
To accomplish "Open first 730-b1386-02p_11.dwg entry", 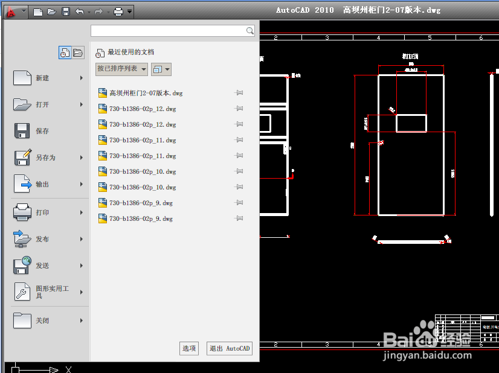I will [x=143, y=140].
